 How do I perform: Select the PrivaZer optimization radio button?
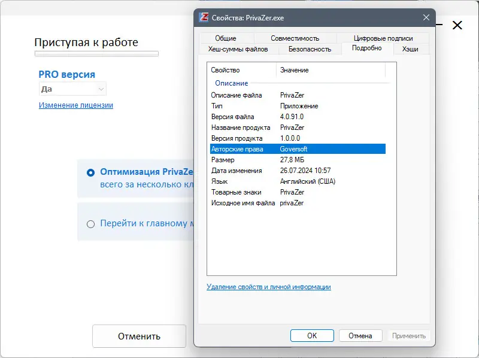pyautogui.click(x=91, y=172)
